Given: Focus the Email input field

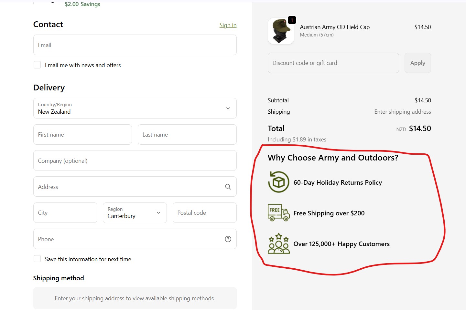Looking at the screenshot, I should 135,45.
